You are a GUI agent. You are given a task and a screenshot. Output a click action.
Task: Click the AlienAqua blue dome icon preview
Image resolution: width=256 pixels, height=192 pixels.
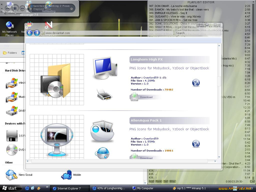point(102,153)
